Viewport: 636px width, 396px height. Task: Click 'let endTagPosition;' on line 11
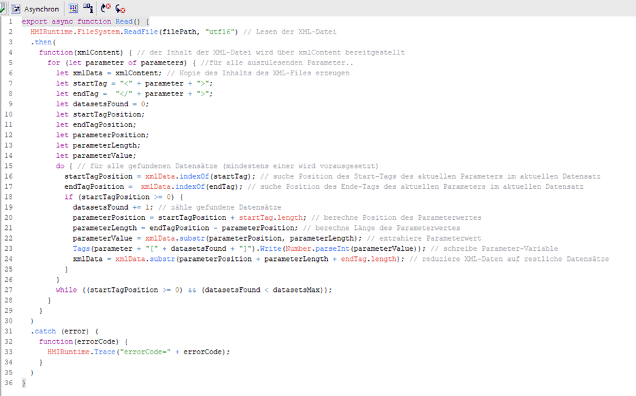tap(96, 125)
